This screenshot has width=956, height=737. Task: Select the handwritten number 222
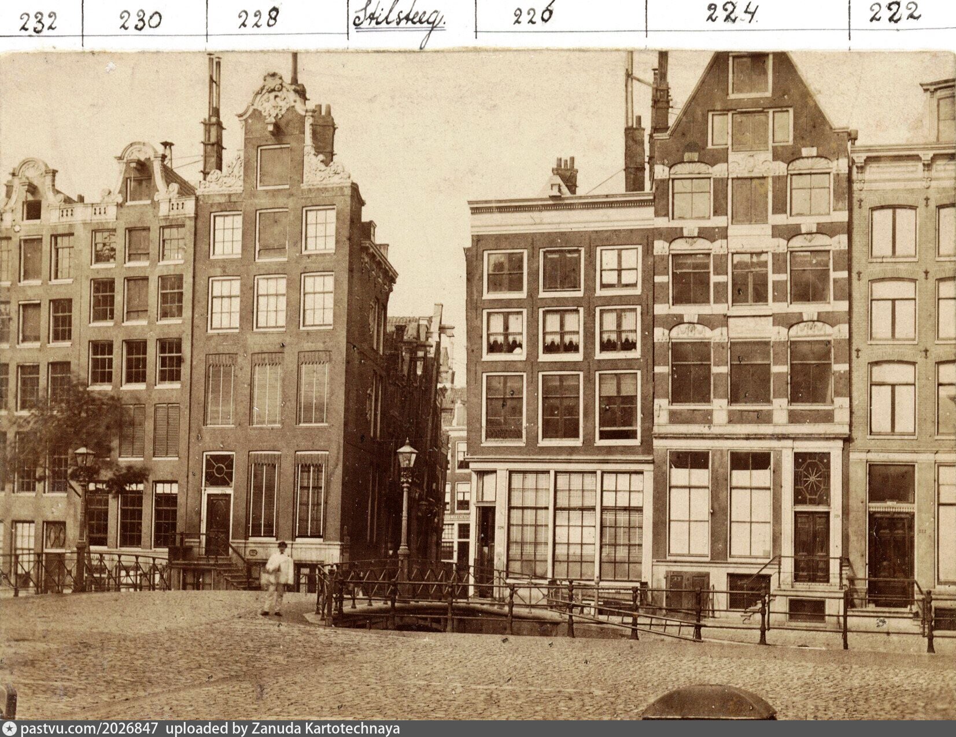click(x=894, y=13)
